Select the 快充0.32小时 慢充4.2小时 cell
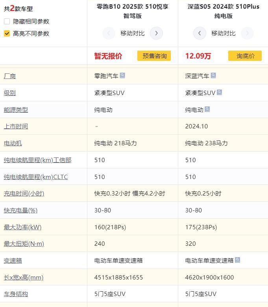268x307 pixels. click(129, 194)
